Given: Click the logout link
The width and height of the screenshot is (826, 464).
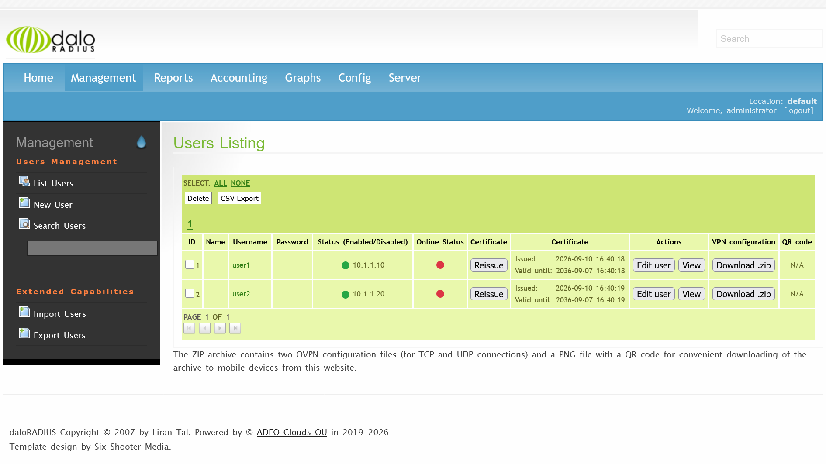Looking at the screenshot, I should 798,110.
